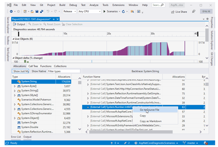
Task: Expand the System.Text.Json.JsonClassInfo backtrace row
Action: point(88,84)
